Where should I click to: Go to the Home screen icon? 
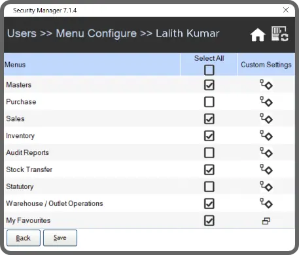click(258, 35)
